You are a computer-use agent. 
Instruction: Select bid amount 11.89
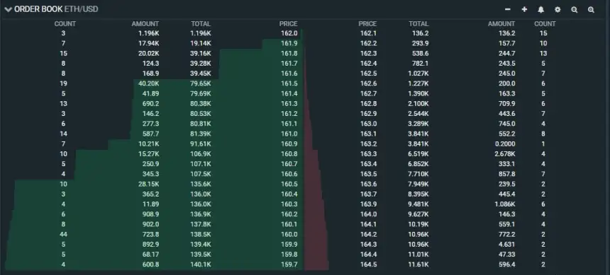coord(151,204)
